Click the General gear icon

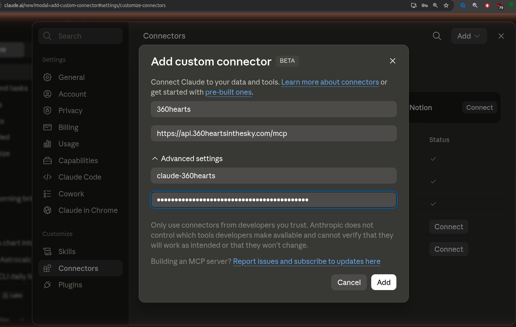(x=47, y=77)
